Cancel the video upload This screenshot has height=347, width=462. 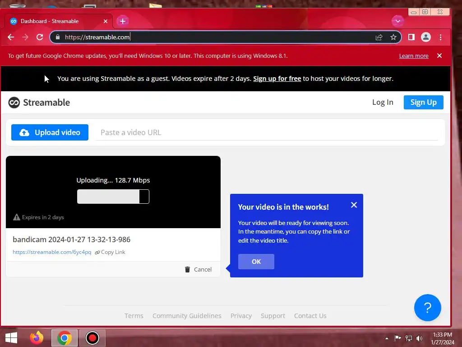(x=198, y=269)
